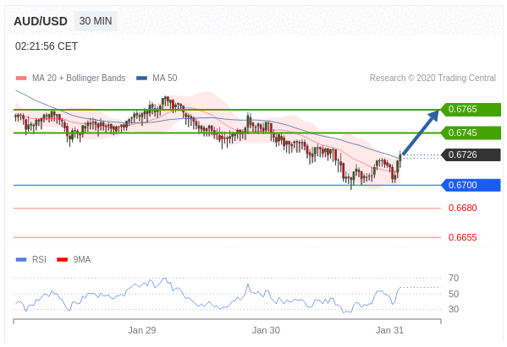Toggle the MA 20 + Bollinger Bands legend label
The width and height of the screenshot is (507, 347).
(x=79, y=78)
